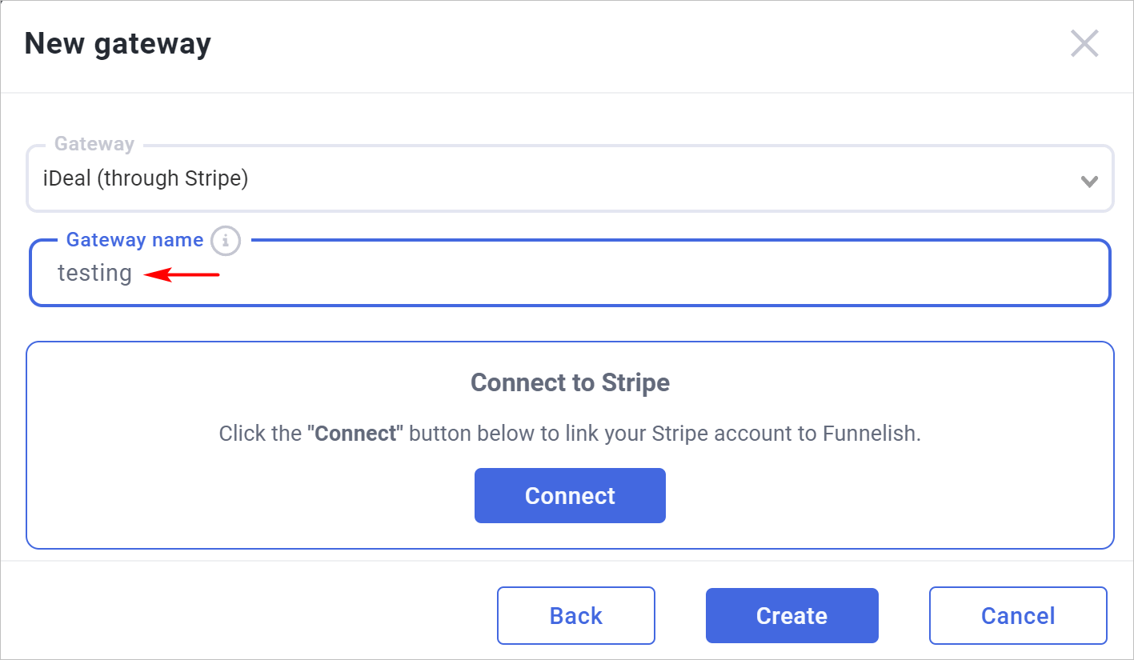
Task: Close the New gateway dialog
Action: pyautogui.click(x=1084, y=44)
